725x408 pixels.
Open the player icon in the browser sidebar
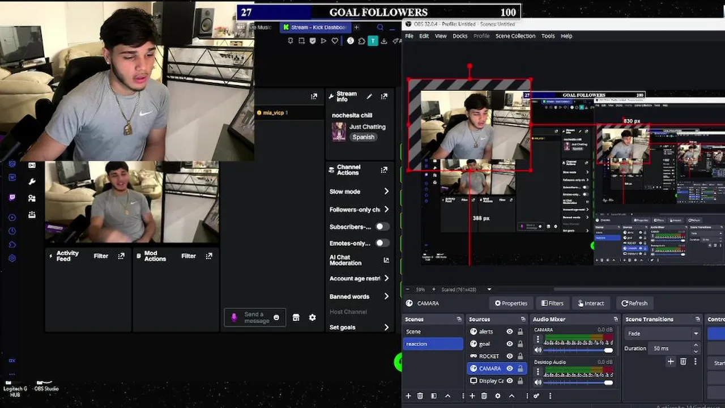[12, 217]
